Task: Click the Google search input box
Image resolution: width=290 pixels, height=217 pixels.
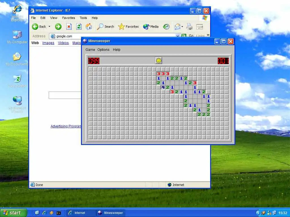Action: (65, 95)
